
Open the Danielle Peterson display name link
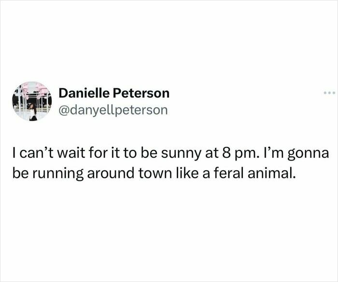point(113,93)
